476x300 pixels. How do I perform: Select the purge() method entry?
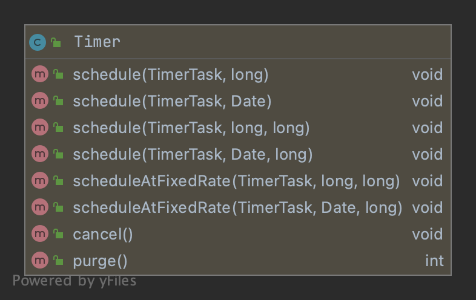click(x=100, y=261)
